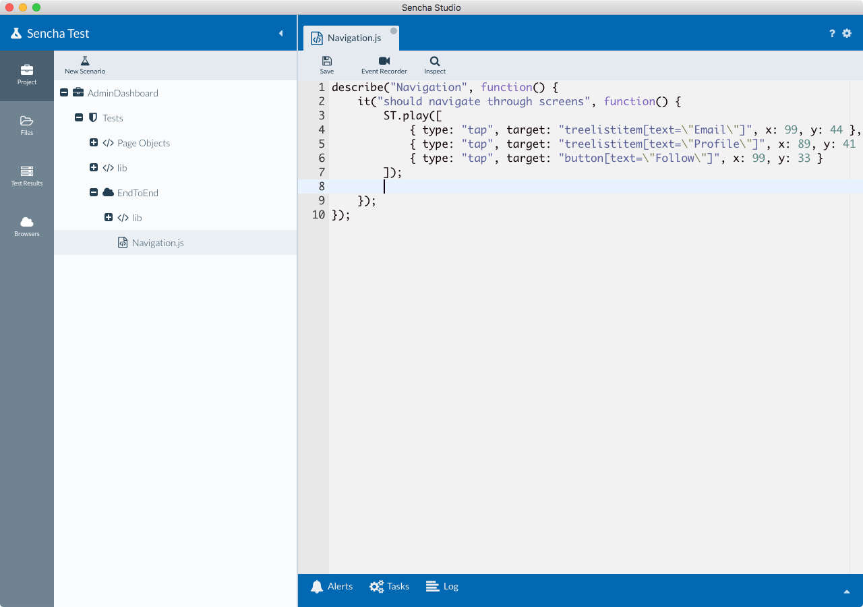Expand the lib node under EndToEnd
The height and width of the screenshot is (607, 863).
click(109, 218)
